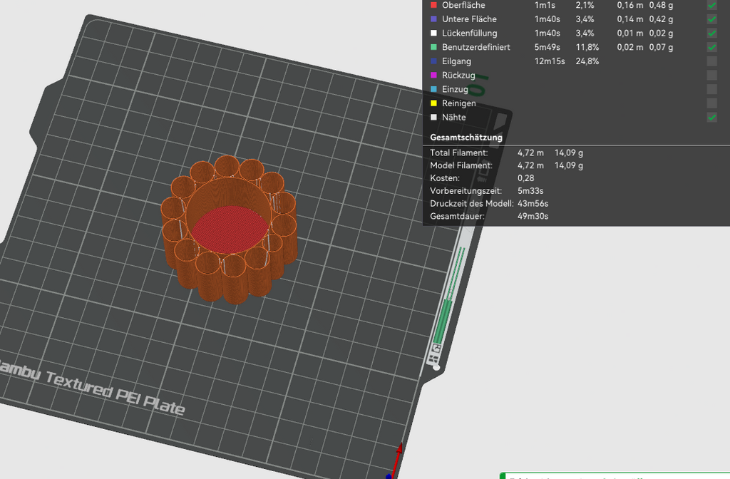730x479 pixels.
Task: Enable the Rückzug visibility checkbox
Action: [712, 75]
